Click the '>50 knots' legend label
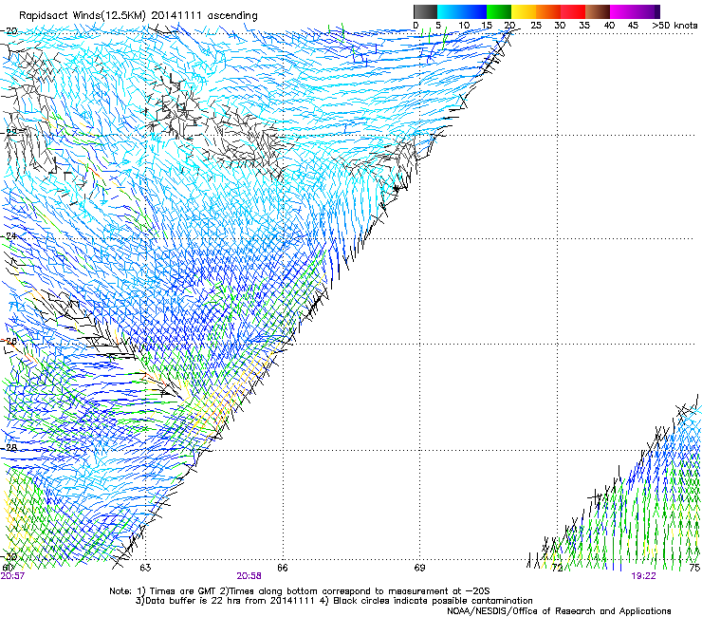This screenshot has width=702, height=617. click(674, 26)
